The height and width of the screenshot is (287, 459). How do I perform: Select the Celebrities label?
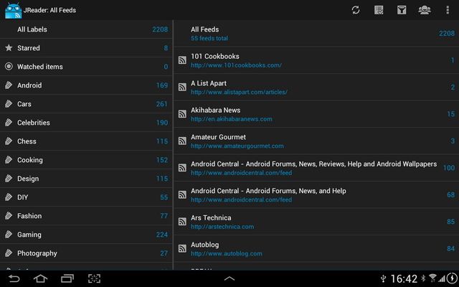(x=86, y=123)
